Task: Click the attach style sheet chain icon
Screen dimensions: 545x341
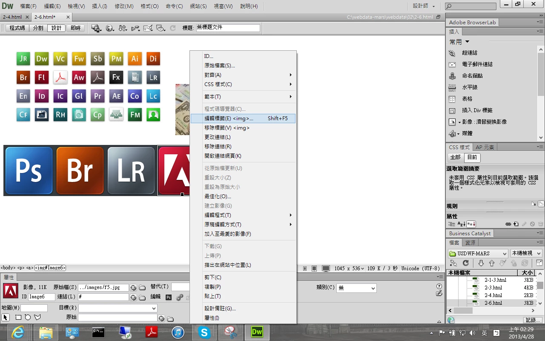Action: (x=508, y=224)
